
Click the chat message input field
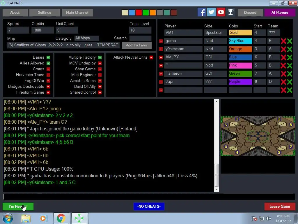tap(149, 197)
